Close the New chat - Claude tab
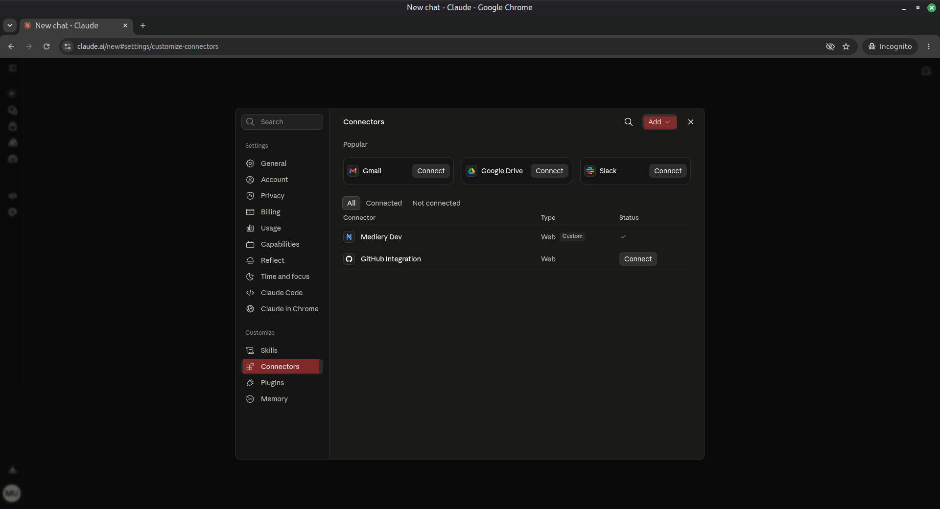Screen dimensions: 940x509 125,25
